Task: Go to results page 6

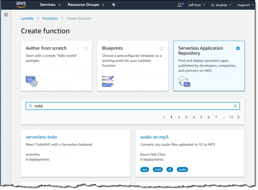Action: tap(209, 117)
